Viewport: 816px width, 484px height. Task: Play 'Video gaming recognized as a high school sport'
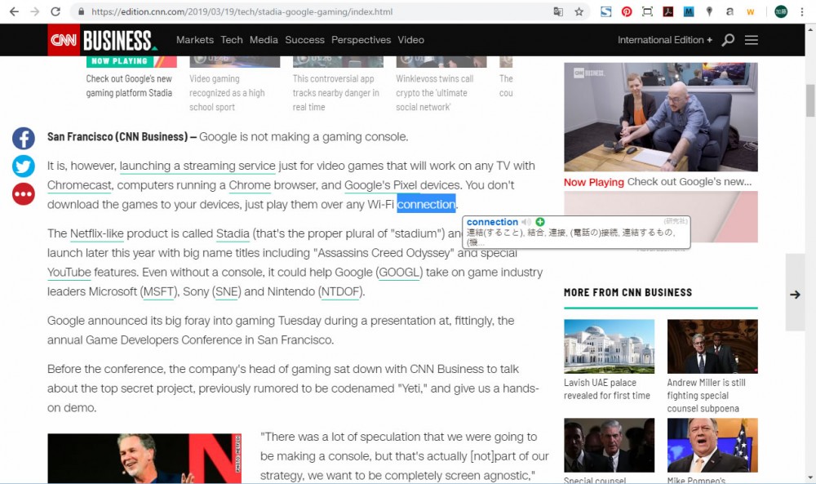234,63
